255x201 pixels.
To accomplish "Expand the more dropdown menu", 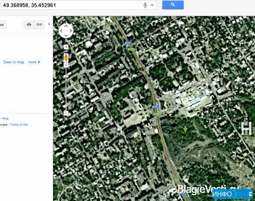I will (34, 62).
